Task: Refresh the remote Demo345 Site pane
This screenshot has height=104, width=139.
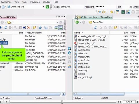Action: pyautogui.click(x=6, y=28)
